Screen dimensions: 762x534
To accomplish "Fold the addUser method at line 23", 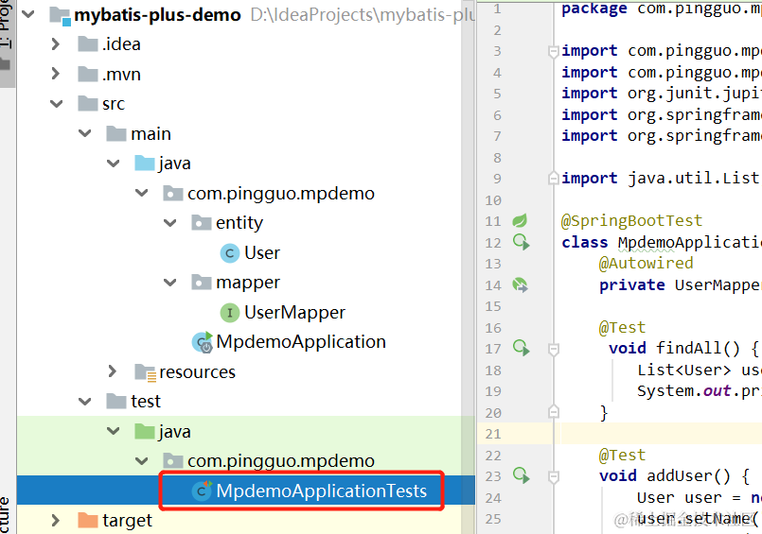I will coord(554,476).
